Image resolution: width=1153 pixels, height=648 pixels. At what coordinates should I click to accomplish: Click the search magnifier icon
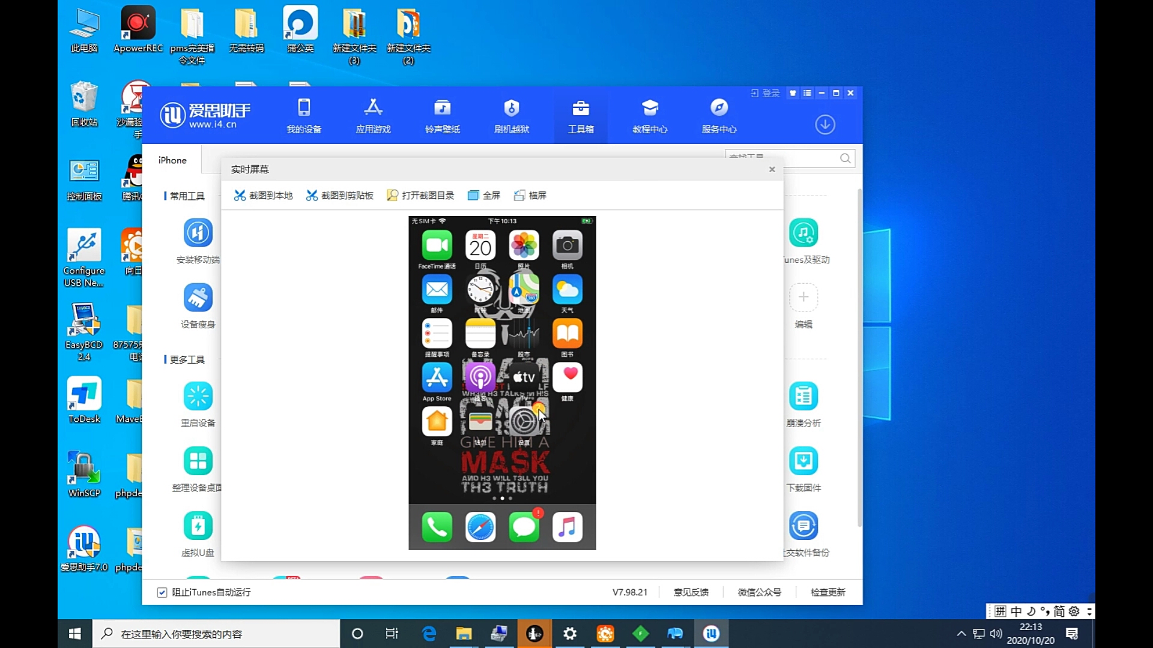click(x=846, y=158)
